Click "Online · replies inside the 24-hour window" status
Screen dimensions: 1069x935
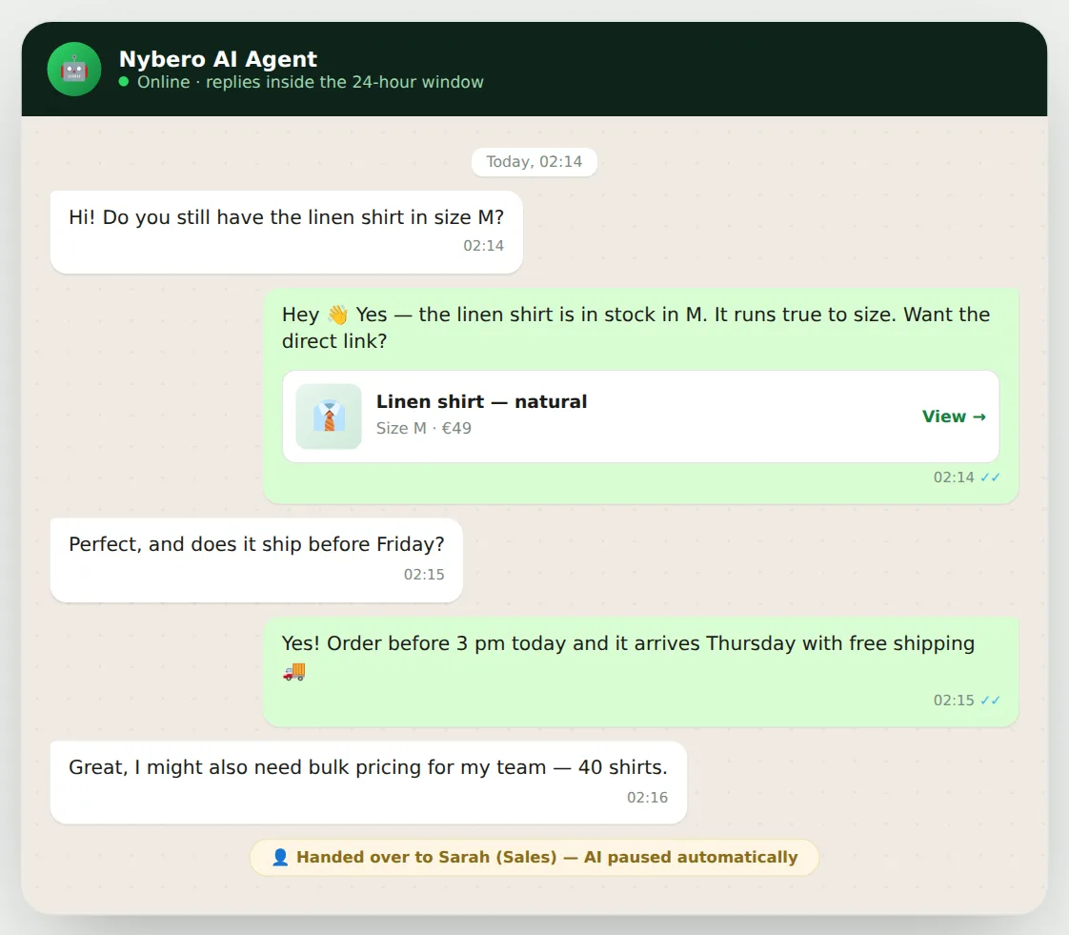click(x=311, y=82)
